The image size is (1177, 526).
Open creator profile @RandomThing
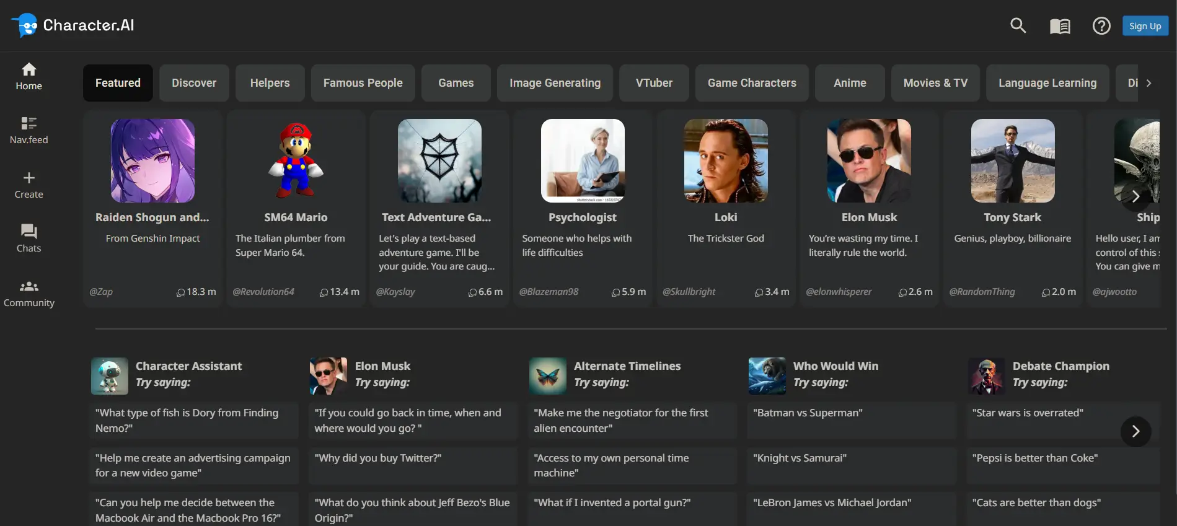tap(982, 292)
